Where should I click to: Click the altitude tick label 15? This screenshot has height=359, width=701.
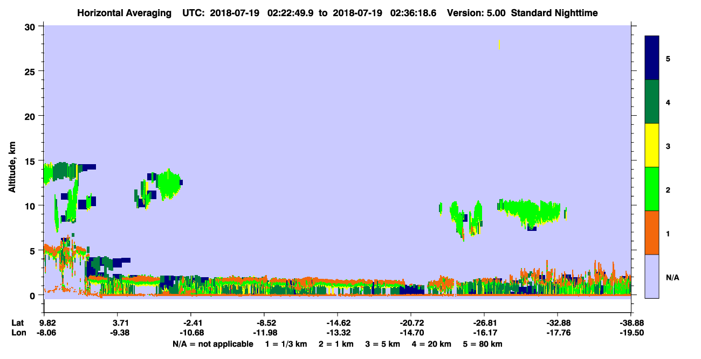[31, 161]
